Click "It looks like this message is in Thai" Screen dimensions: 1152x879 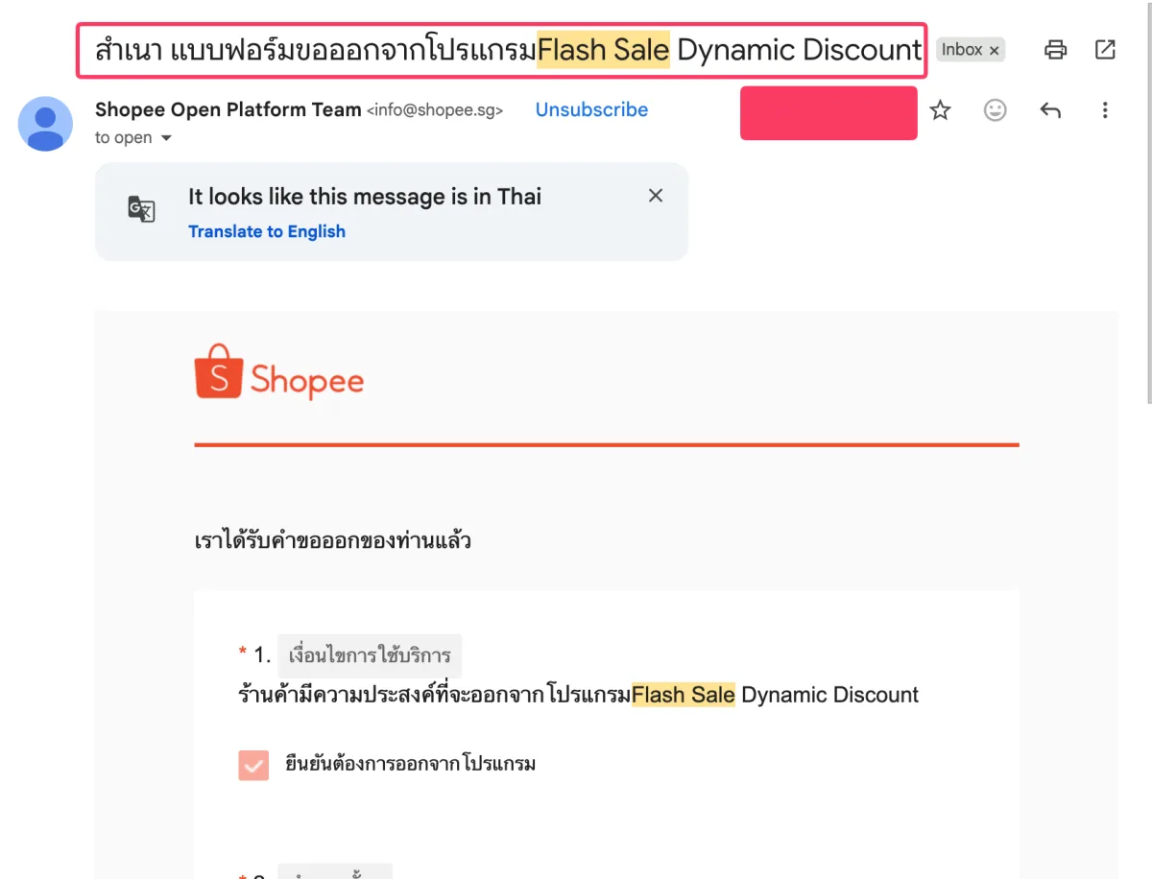(365, 197)
